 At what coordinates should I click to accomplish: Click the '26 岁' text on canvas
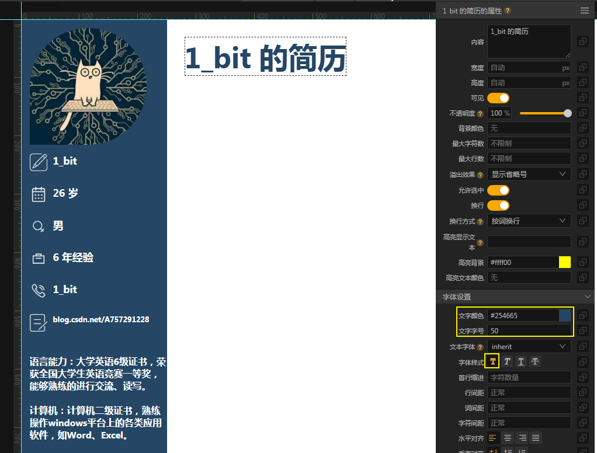click(x=65, y=193)
